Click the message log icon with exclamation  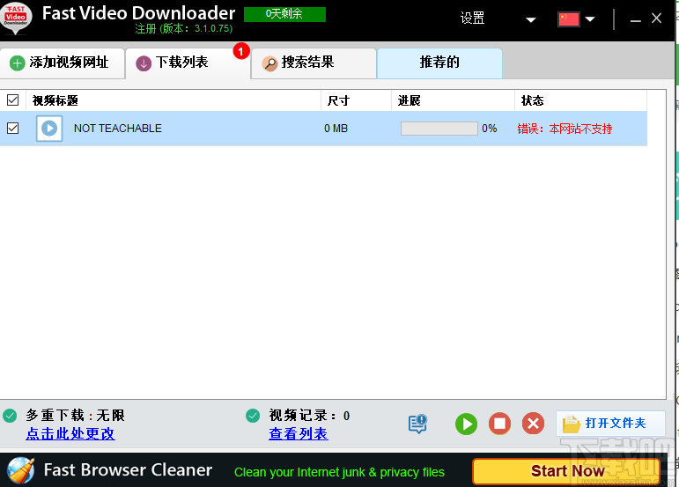[x=417, y=424]
